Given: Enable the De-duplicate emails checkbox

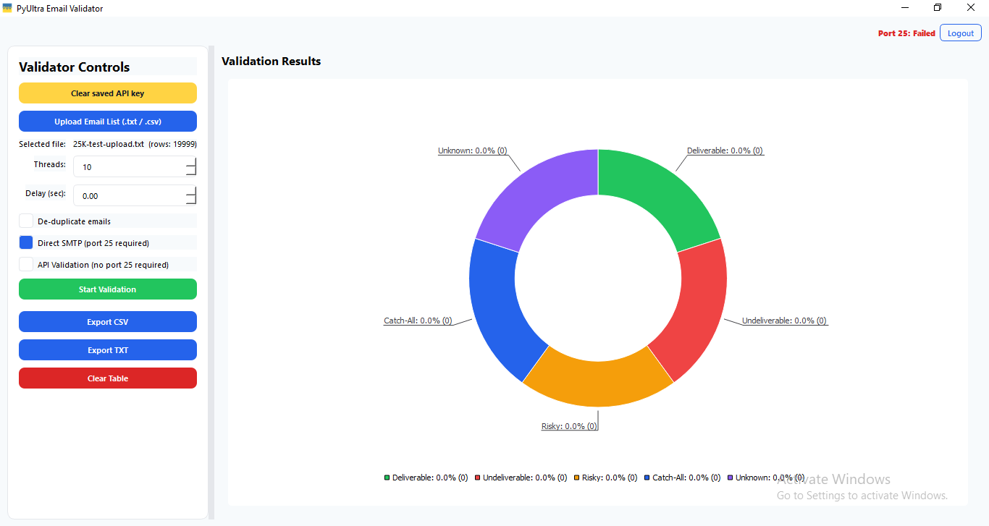Looking at the screenshot, I should [25, 220].
